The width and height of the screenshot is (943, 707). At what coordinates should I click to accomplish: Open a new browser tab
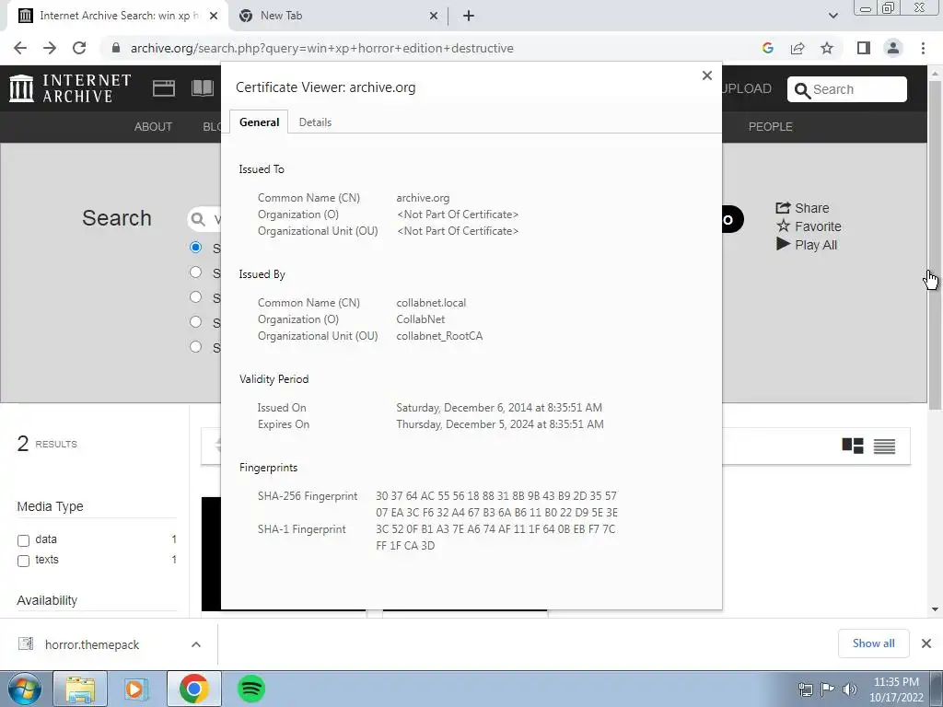469,17
